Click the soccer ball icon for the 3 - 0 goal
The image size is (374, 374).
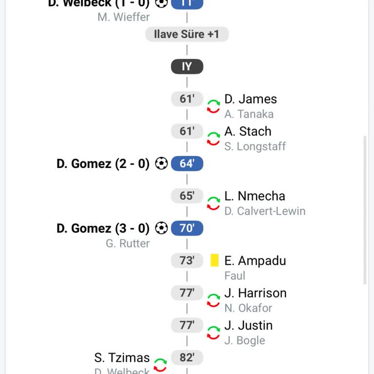(x=161, y=228)
